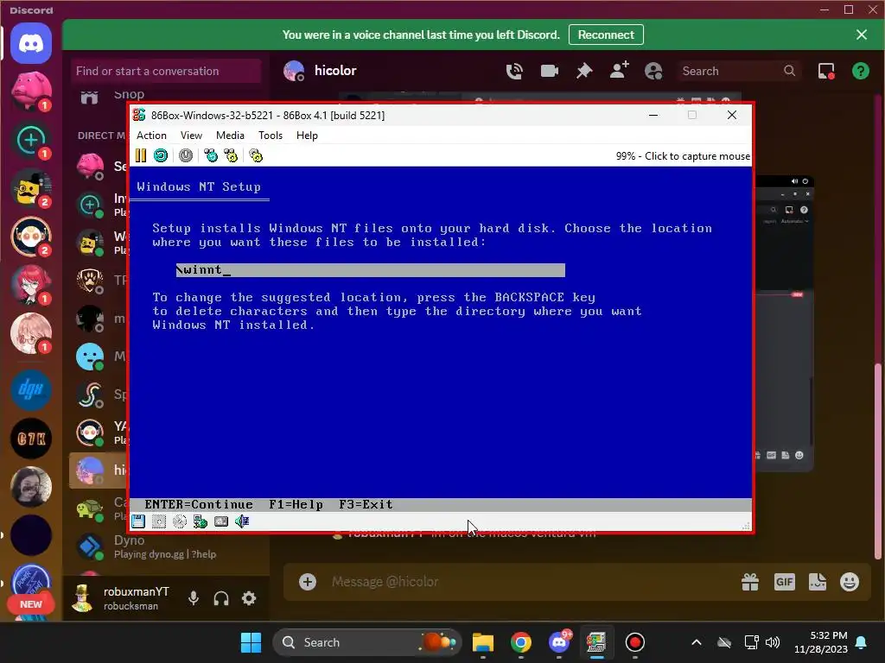Click the Discord chat search box

pyautogui.click(x=738, y=71)
